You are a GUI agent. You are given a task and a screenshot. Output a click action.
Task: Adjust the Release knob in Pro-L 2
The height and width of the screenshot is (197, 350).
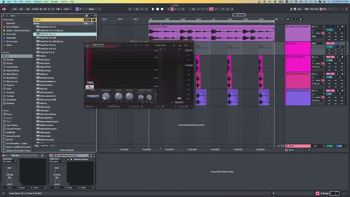click(x=129, y=96)
